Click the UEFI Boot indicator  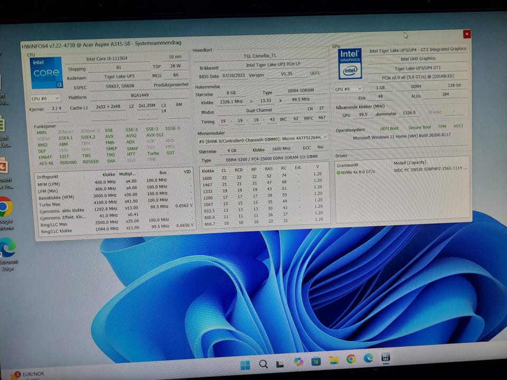pyautogui.click(x=389, y=128)
